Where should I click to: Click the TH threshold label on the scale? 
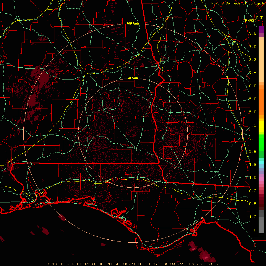254,230
